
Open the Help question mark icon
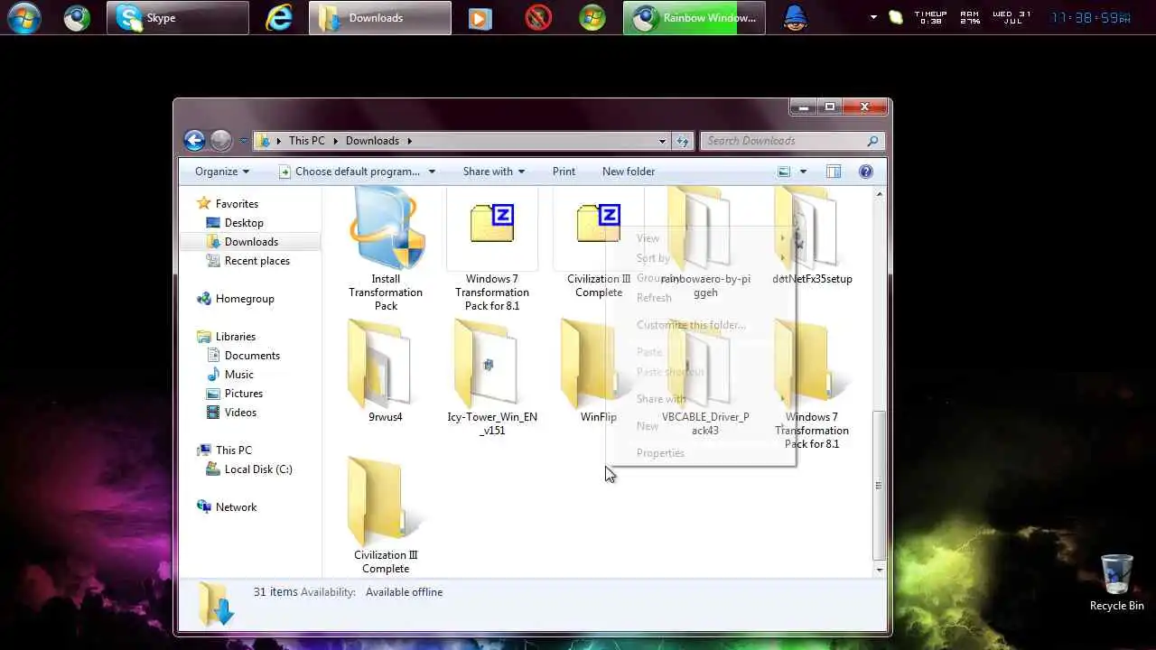865,172
